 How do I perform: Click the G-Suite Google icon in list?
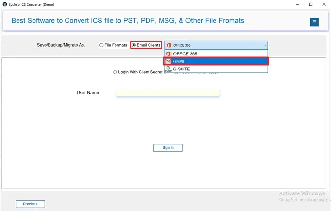pyautogui.click(x=168, y=69)
